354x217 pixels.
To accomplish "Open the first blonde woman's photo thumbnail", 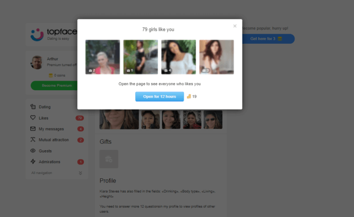I will pos(103,57).
